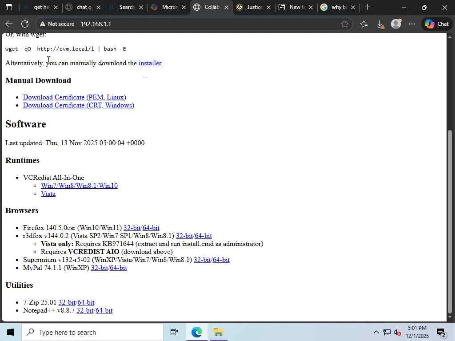This screenshot has height=341, width=455.
Task: Open the network icon in system tray
Action: click(x=387, y=332)
